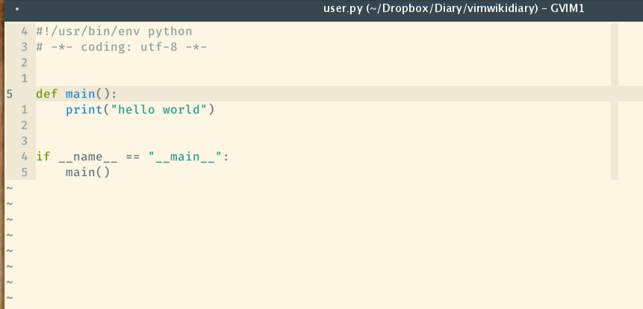The height and width of the screenshot is (309, 643).
Task: Click the main() call on last line
Action: point(87,172)
